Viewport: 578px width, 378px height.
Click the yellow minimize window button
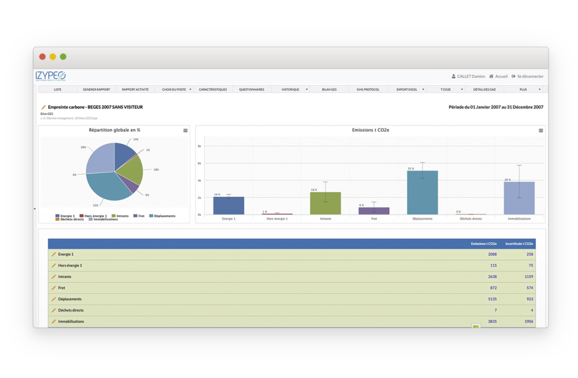point(52,57)
